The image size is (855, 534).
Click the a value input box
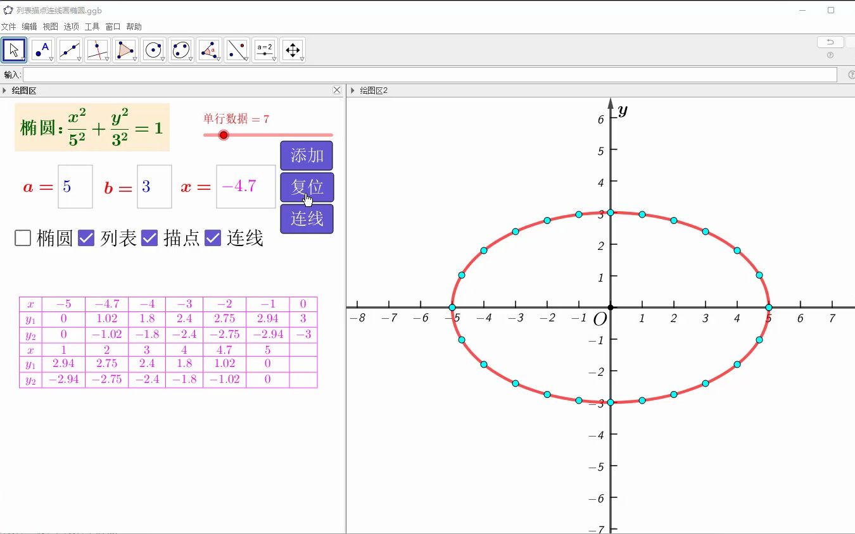pyautogui.click(x=75, y=187)
